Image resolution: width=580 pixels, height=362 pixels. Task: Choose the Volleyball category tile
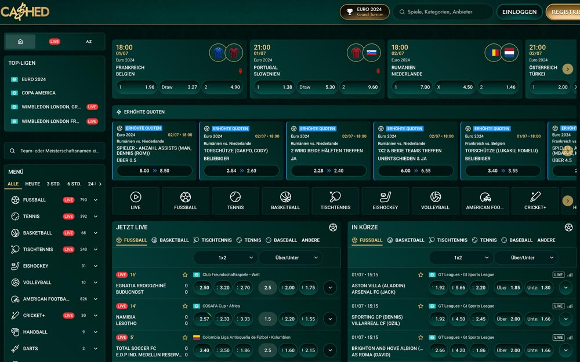point(435,200)
